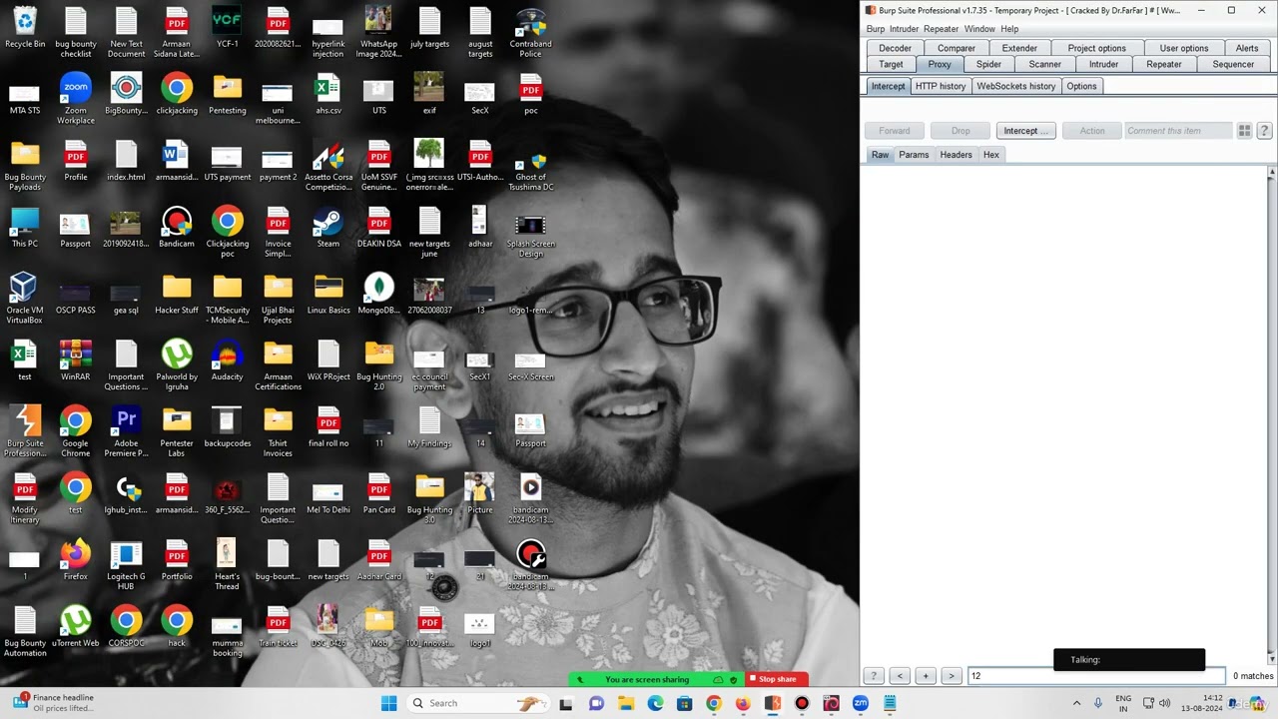Select the Audacity desktop icon
This screenshot has width=1278, height=719.
pyautogui.click(x=228, y=361)
